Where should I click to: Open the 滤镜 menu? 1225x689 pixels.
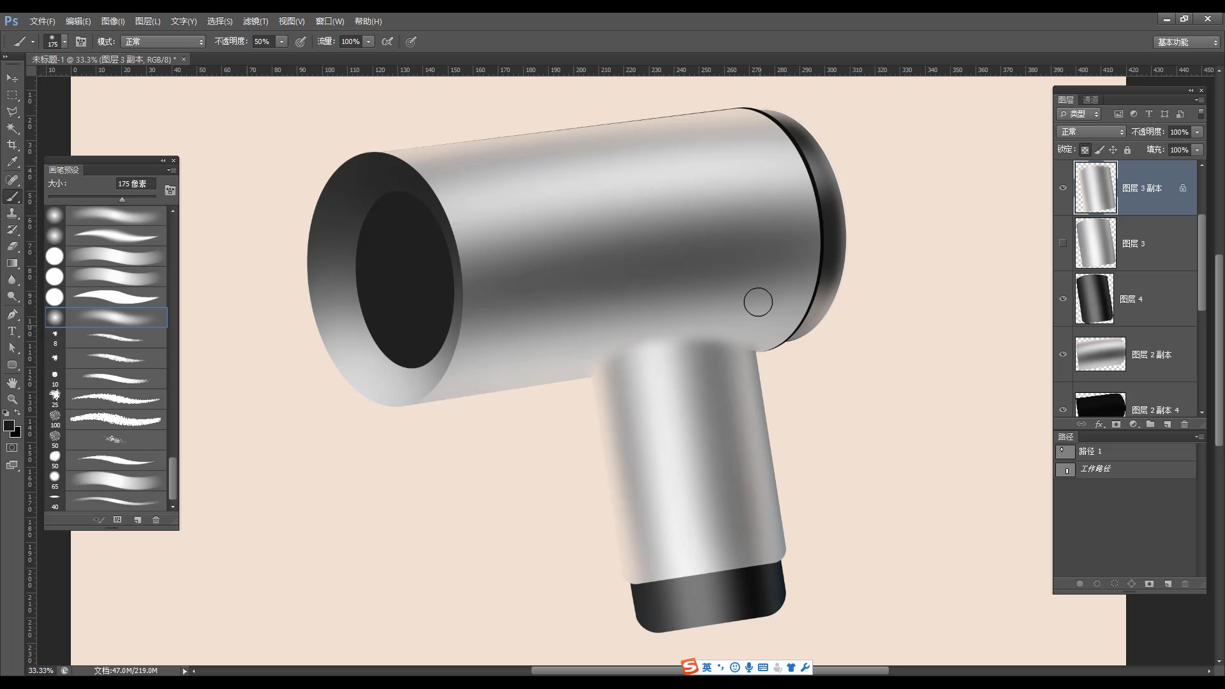tap(256, 21)
